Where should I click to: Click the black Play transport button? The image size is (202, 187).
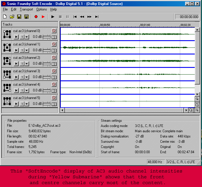coord(53,17)
